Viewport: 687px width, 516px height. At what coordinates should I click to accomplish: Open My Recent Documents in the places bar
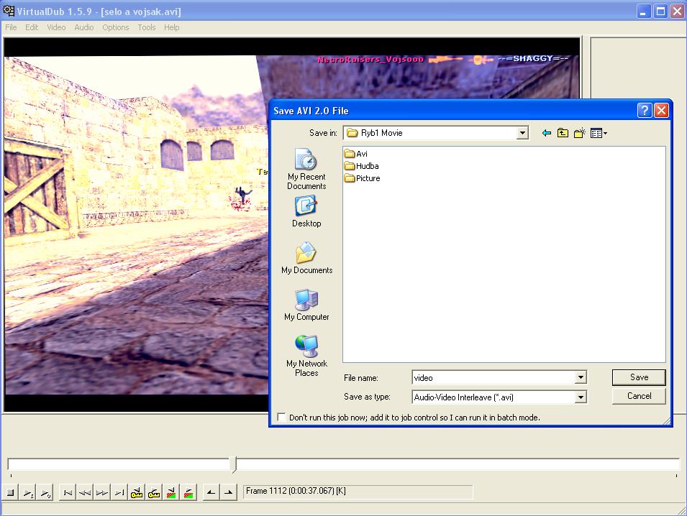click(x=306, y=169)
